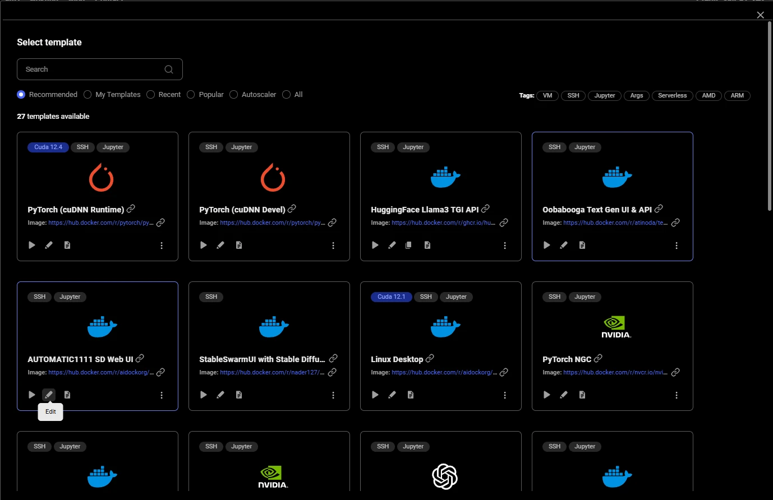Screen dimensions: 773x500
Task: Click the pencil icon on PyTorch (cuDNN Devel) card
Action: point(220,245)
